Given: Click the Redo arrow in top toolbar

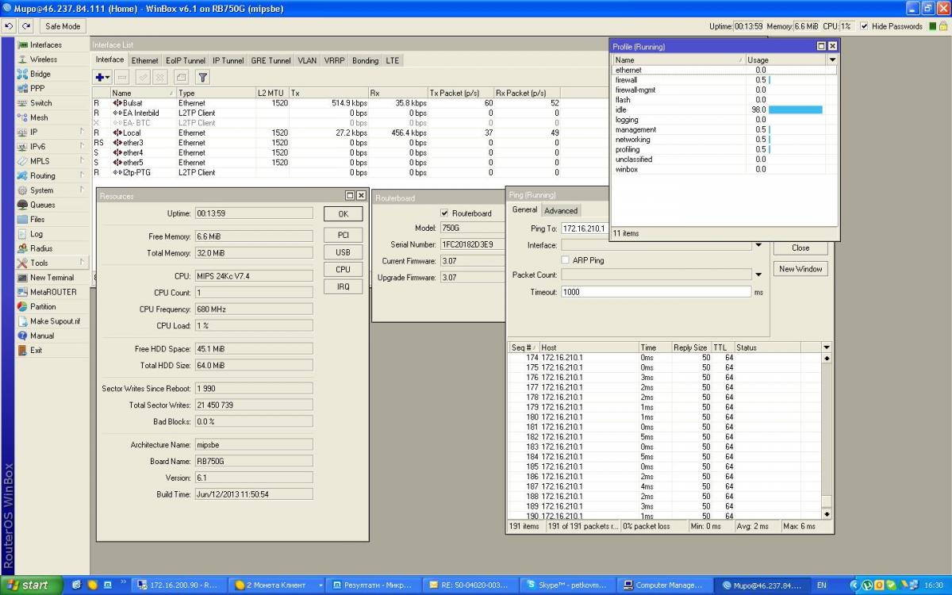Looking at the screenshot, I should point(27,26).
